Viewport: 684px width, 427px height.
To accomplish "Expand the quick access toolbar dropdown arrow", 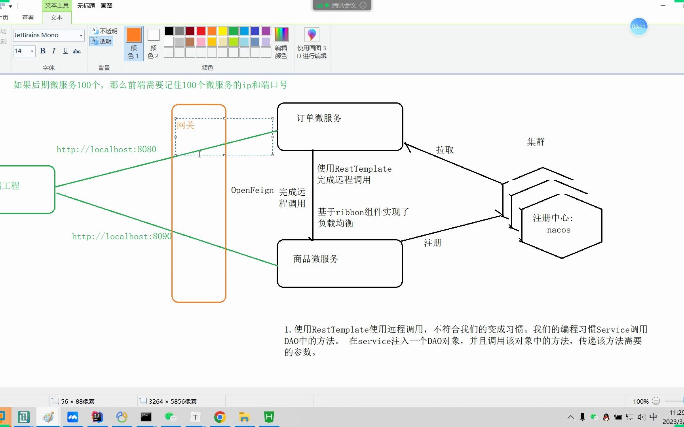I will click(10, 6).
